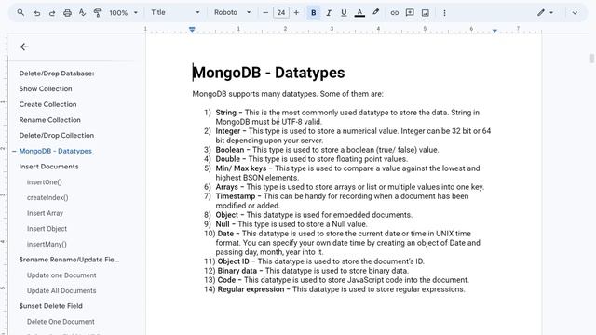This screenshot has width=596, height=335.
Task: Click the MongoDB - Datatypes document title
Action: tap(269, 73)
